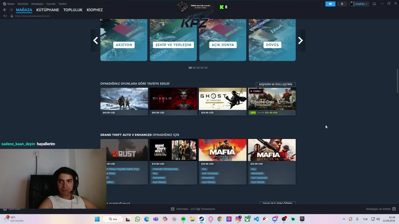Click Çok Oyunculu tag under Mafia III
399x224 pixels.
[x=259, y=178]
